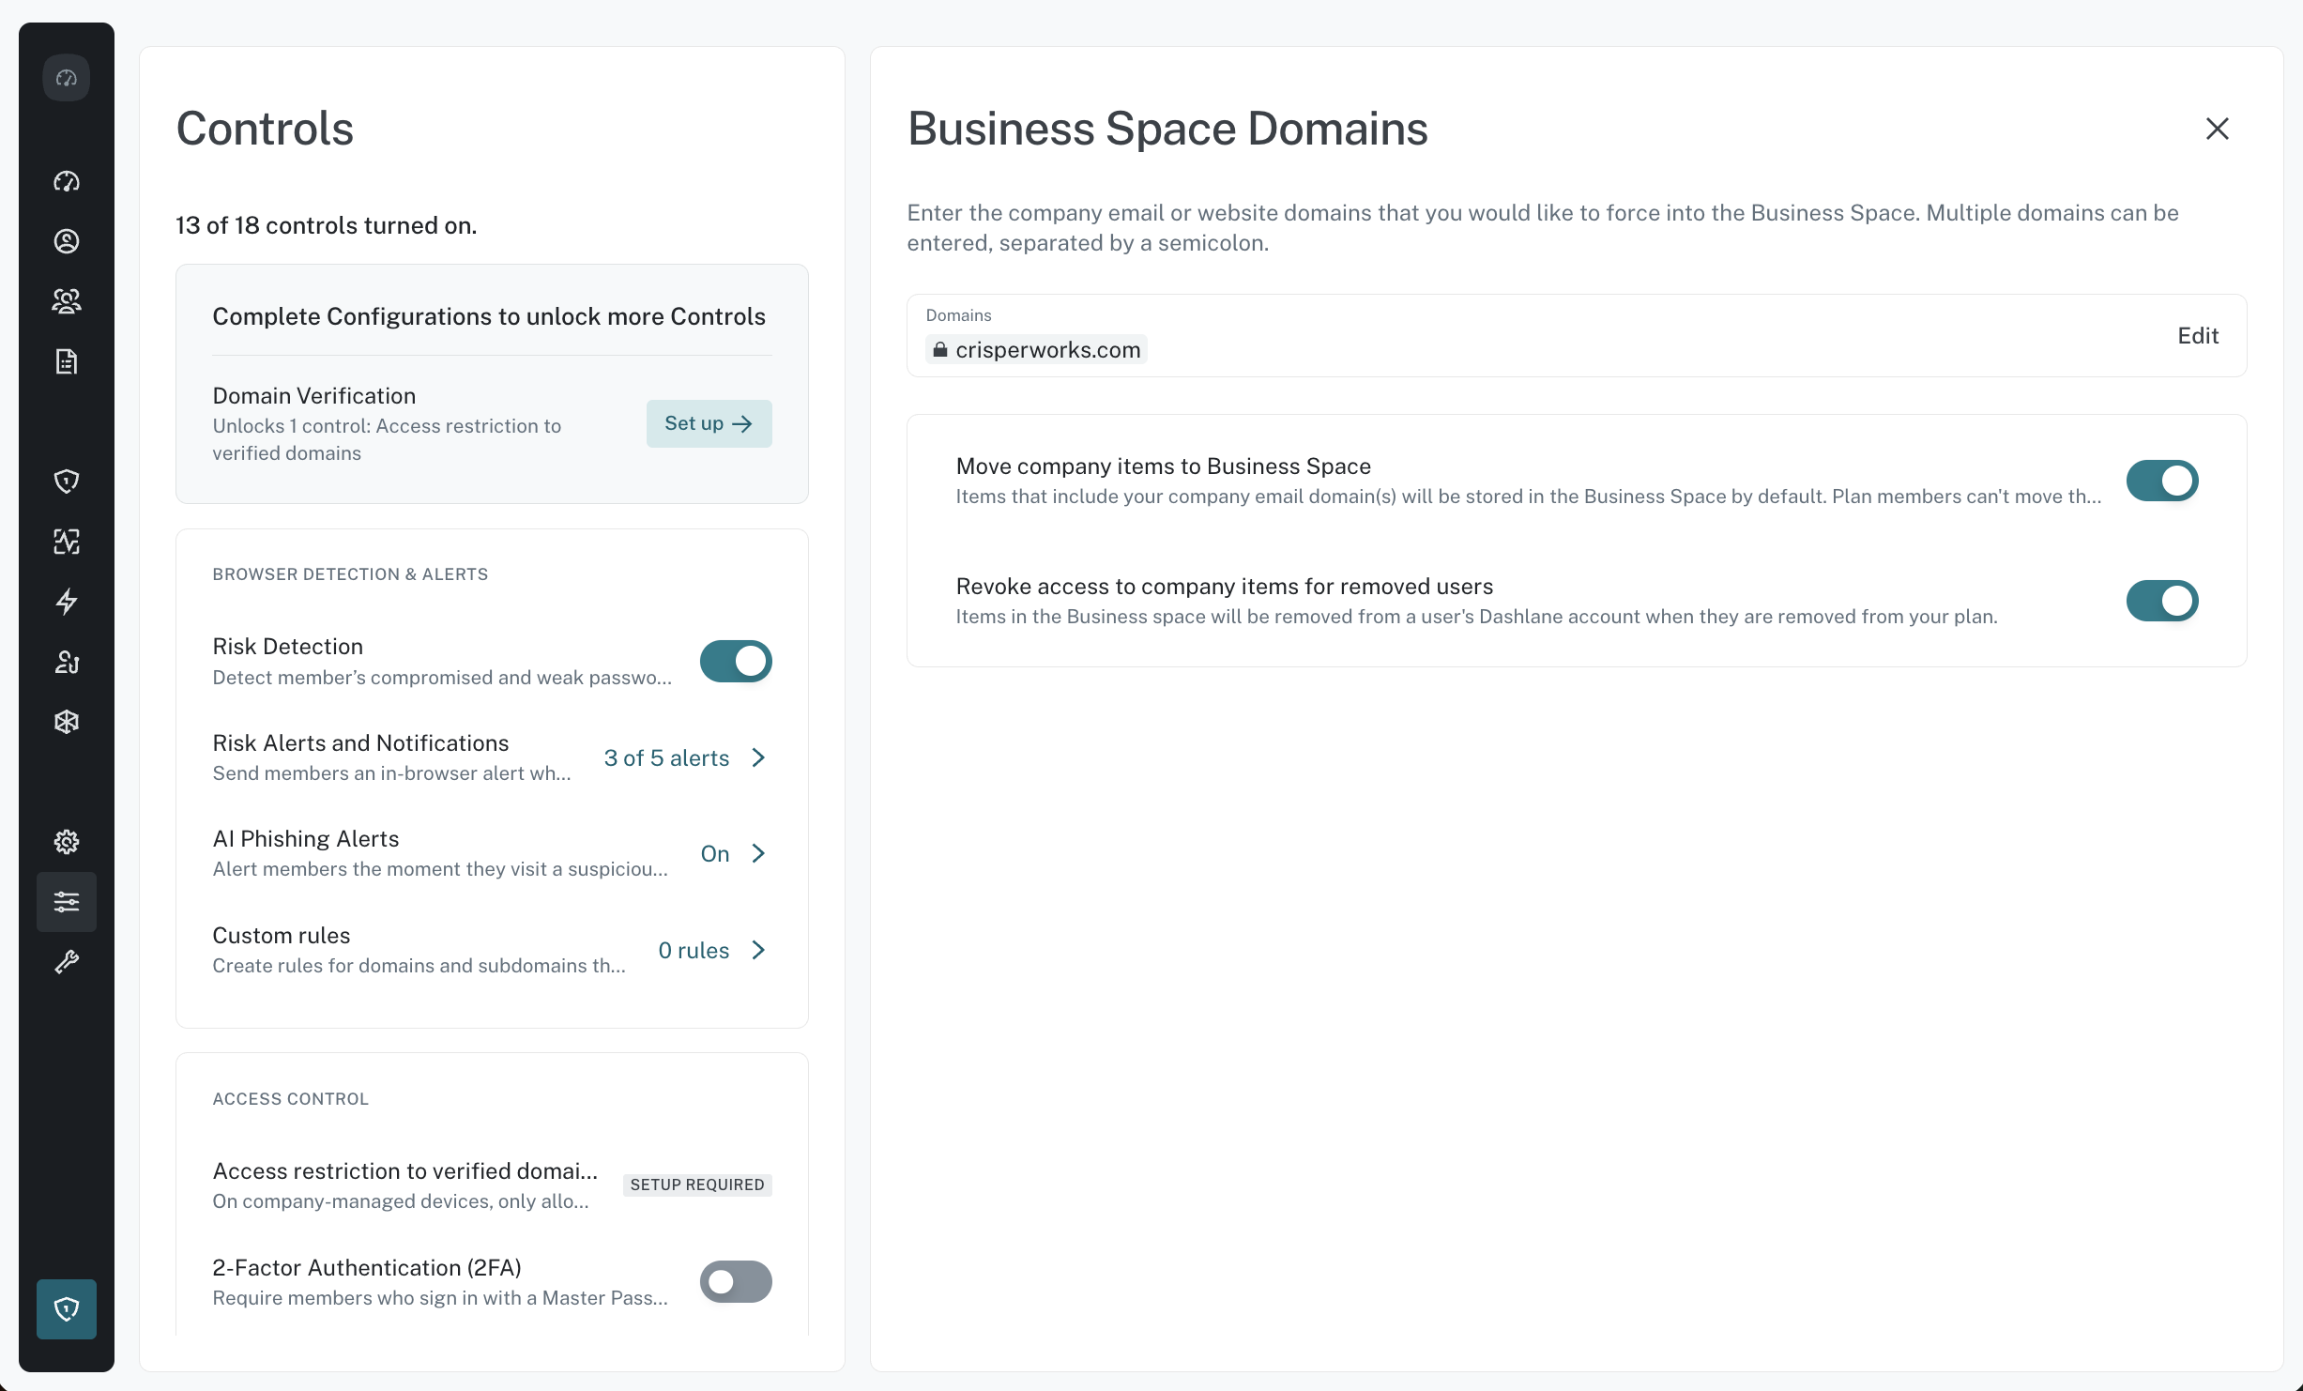Click the ACCESS CONTROL heading

pyautogui.click(x=290, y=1099)
